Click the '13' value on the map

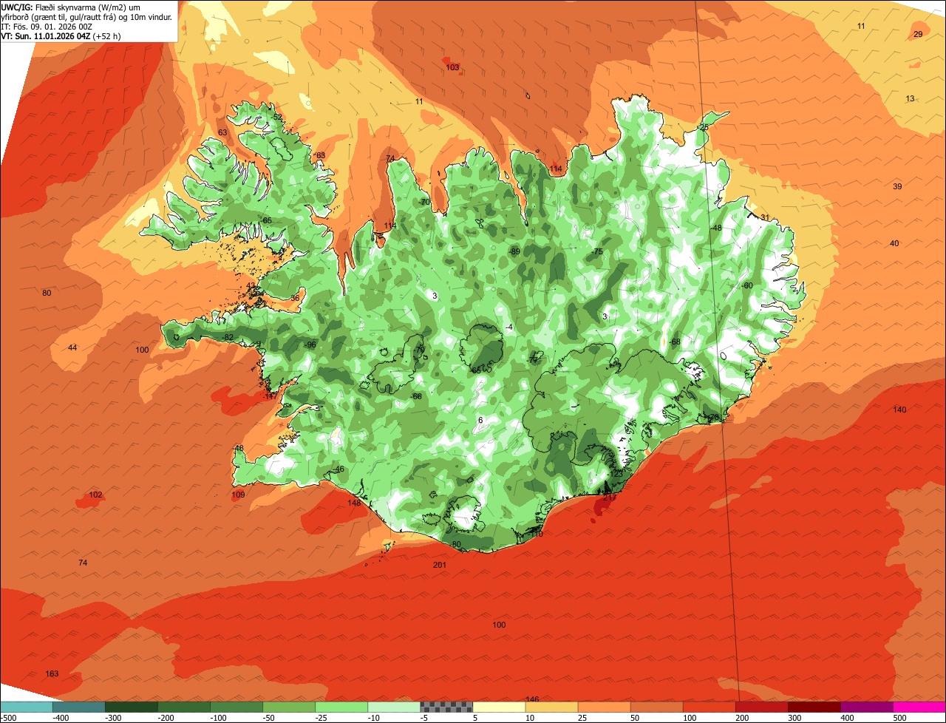click(x=910, y=98)
